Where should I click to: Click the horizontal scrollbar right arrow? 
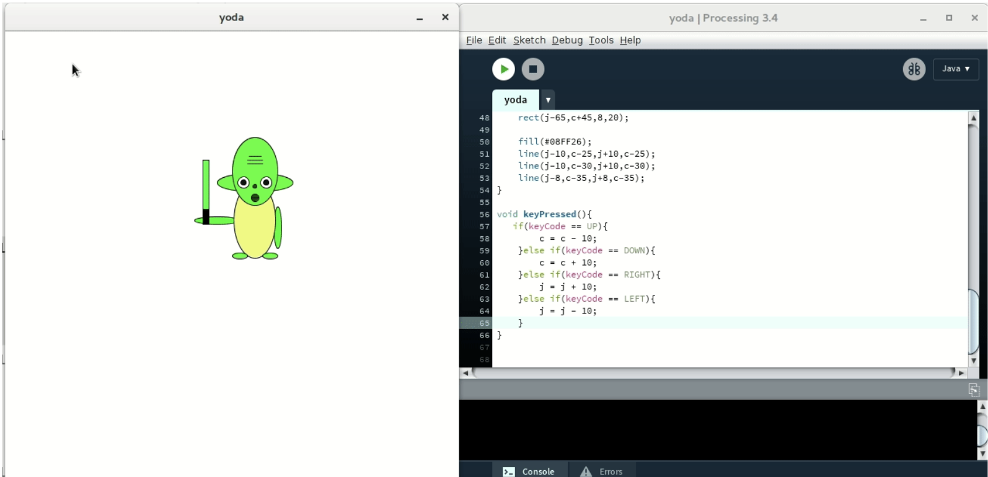pyautogui.click(x=961, y=373)
